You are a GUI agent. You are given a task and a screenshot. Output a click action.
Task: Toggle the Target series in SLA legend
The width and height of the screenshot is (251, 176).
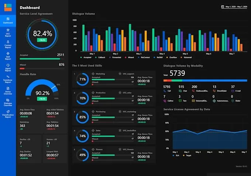point(187,155)
